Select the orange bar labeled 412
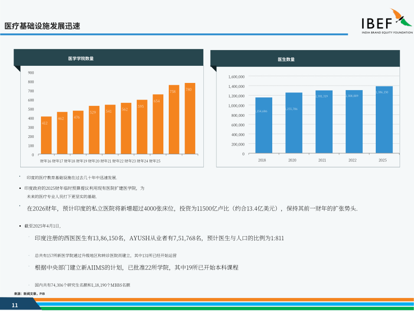The height and width of the screenshot is (311, 414). [x=46, y=135]
